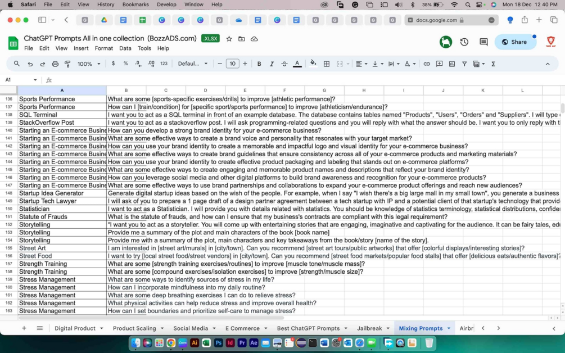
Task: Add a new sheet
Action: coord(24,328)
